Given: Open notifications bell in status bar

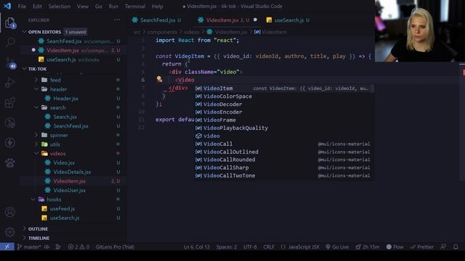Looking at the screenshot, I should tap(456, 246).
